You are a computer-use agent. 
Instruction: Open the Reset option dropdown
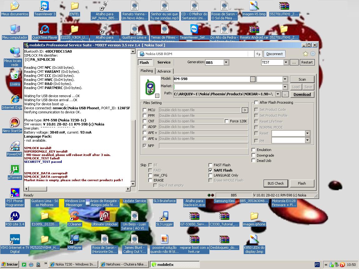tap(308, 133)
